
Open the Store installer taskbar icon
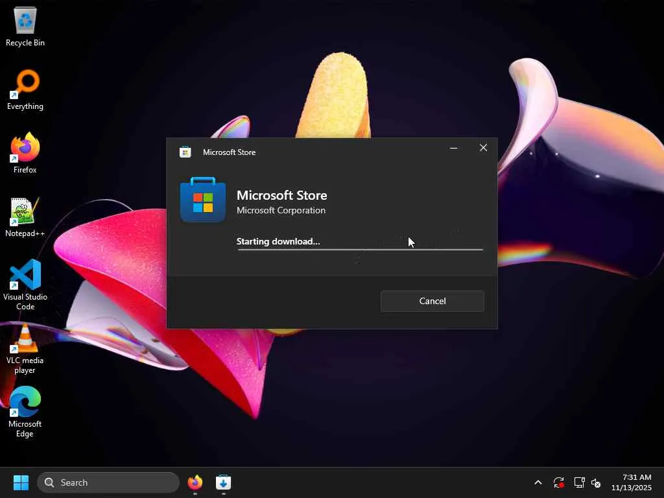click(x=223, y=482)
